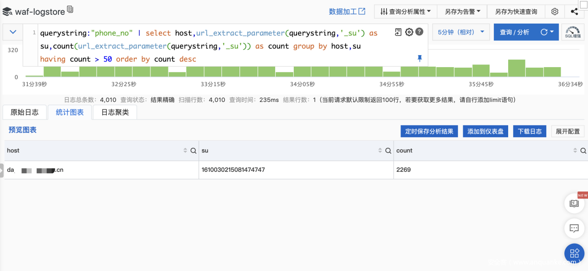Click the query editor settings gear icon
This screenshot has width=588, height=271.
409,32
